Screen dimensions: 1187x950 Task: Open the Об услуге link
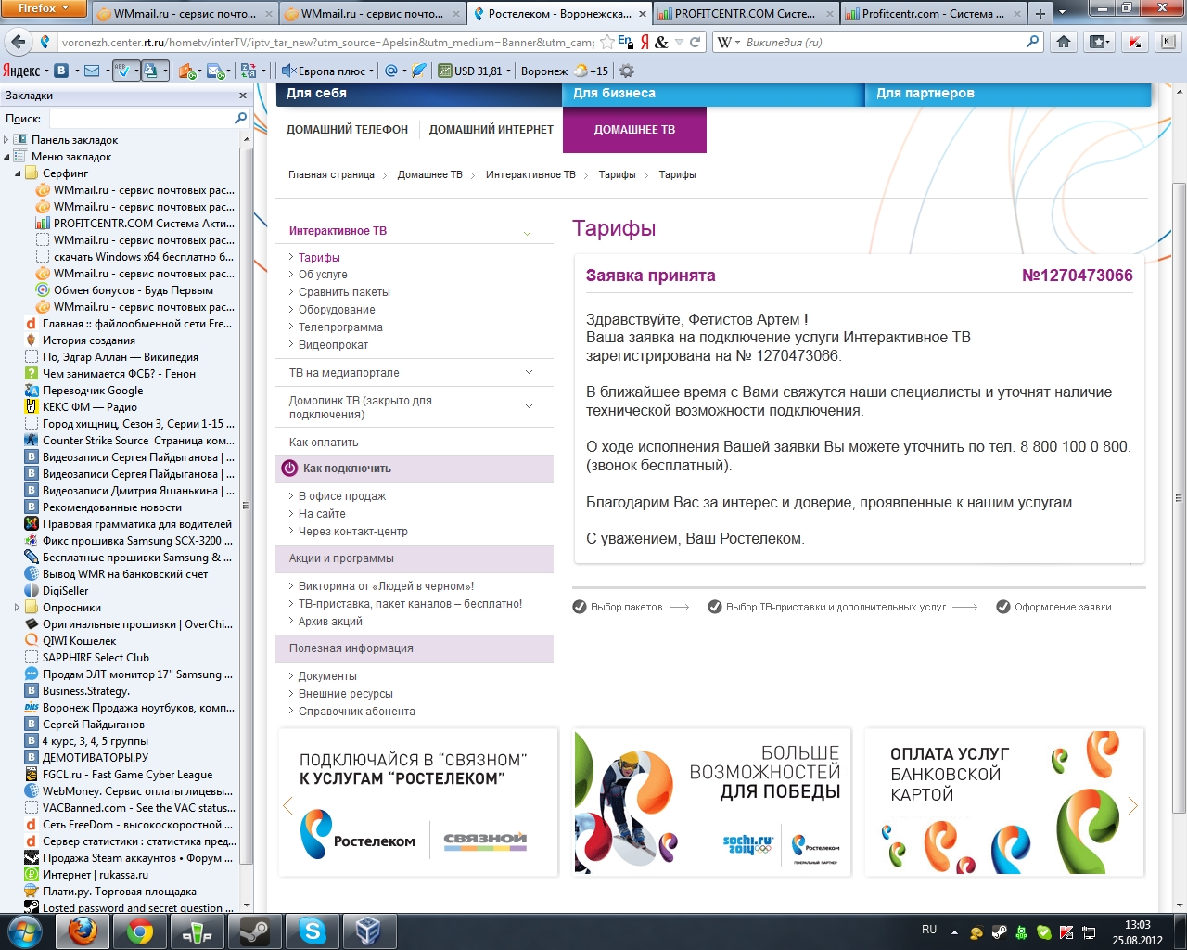pos(323,275)
